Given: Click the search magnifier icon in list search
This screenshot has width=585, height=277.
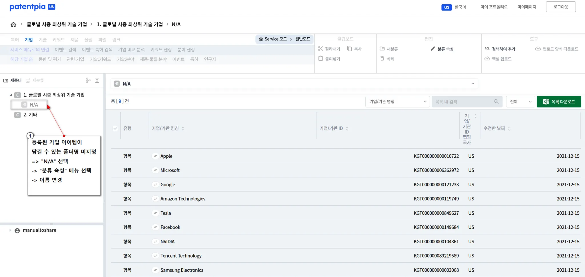Looking at the screenshot, I should (496, 101).
